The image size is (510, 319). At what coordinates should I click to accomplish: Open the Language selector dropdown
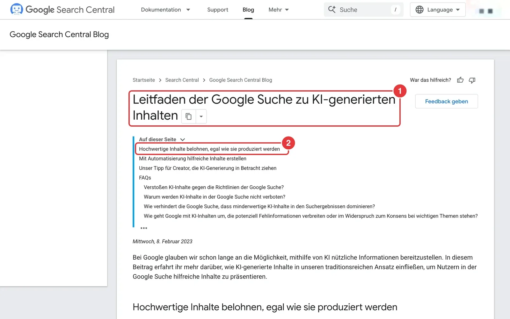438,10
